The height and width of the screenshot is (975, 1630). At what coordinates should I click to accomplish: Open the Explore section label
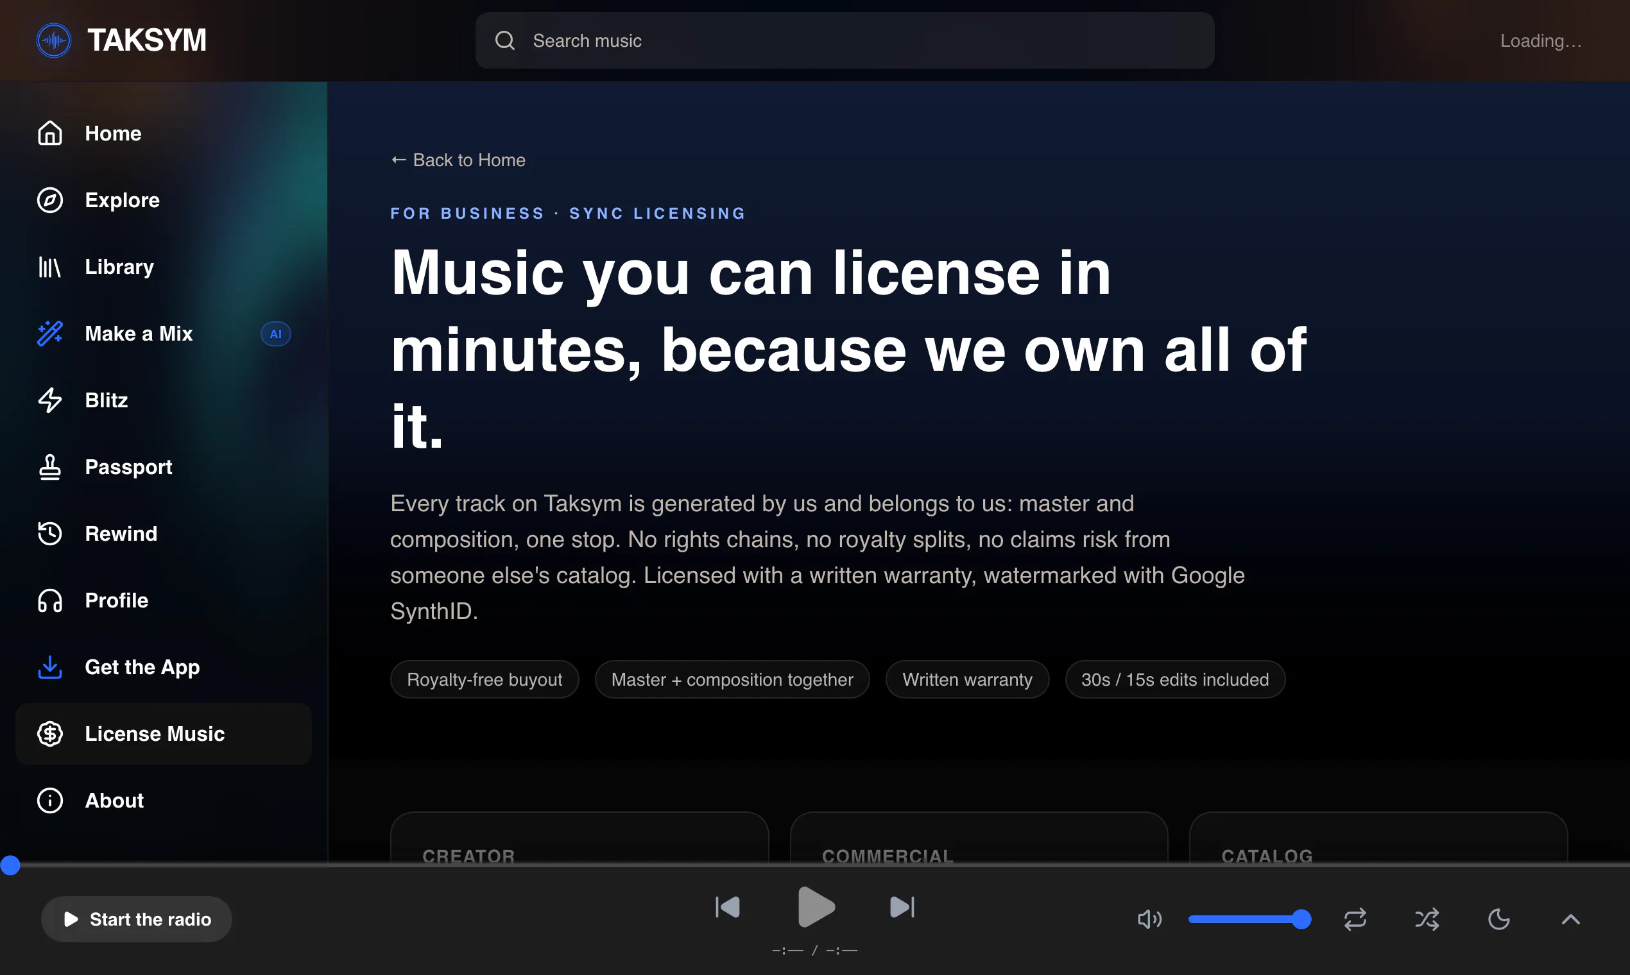(122, 200)
